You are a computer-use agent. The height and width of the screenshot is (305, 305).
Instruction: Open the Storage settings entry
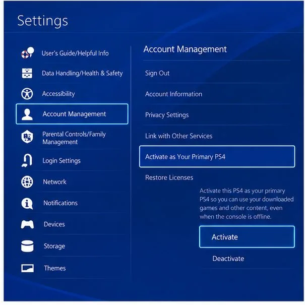[54, 246]
